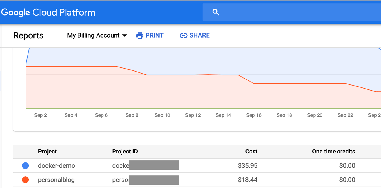This screenshot has width=381, height=188.
Task: Sort by the Project column header
Action: tap(47, 152)
